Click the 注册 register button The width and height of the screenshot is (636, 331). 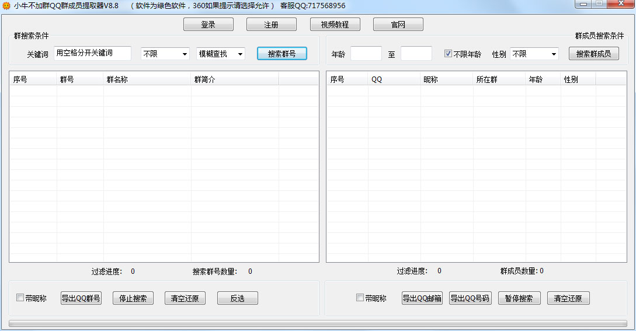click(271, 25)
